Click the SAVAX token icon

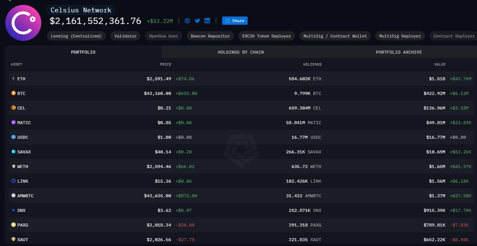click(x=13, y=152)
